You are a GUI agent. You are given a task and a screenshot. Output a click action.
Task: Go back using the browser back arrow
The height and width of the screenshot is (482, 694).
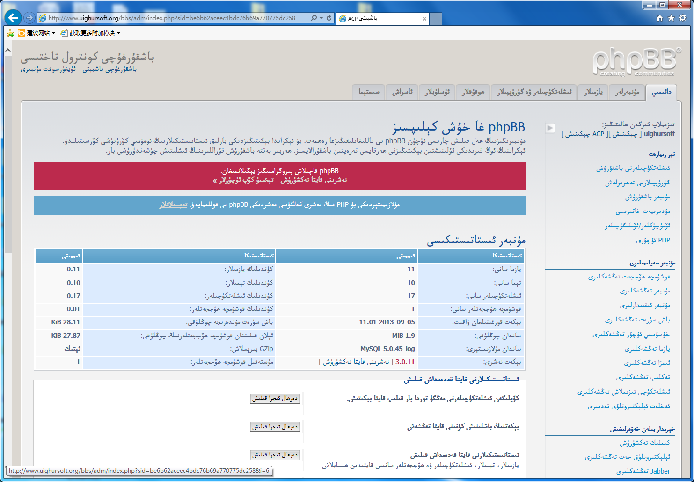tap(13, 18)
